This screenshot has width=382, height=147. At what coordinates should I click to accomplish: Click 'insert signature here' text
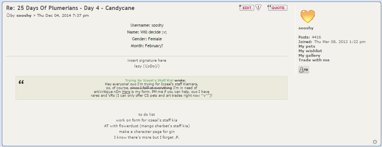(147, 61)
